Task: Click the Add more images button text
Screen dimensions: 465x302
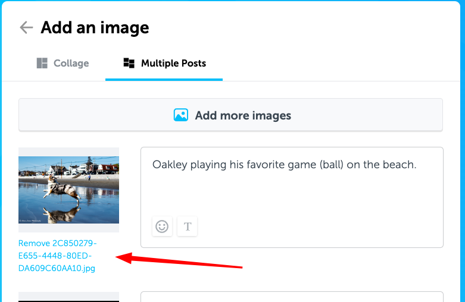Action: tap(243, 115)
